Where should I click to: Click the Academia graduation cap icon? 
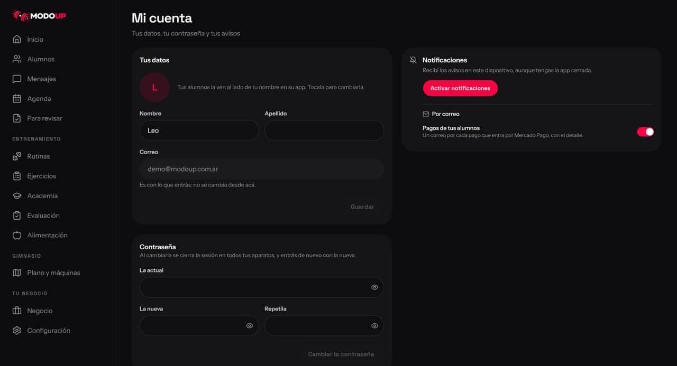pos(17,196)
